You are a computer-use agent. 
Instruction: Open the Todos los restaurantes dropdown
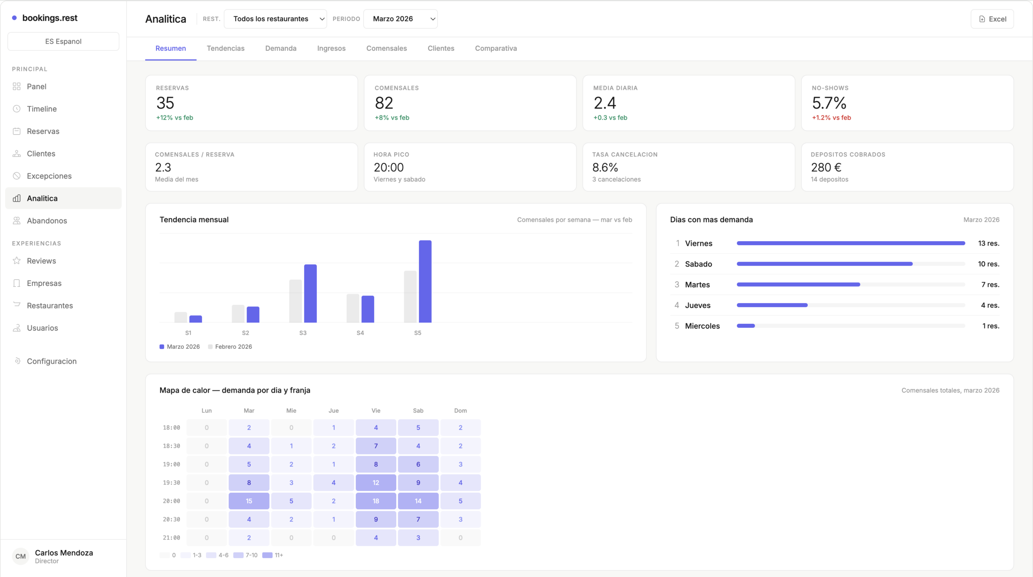coord(275,19)
